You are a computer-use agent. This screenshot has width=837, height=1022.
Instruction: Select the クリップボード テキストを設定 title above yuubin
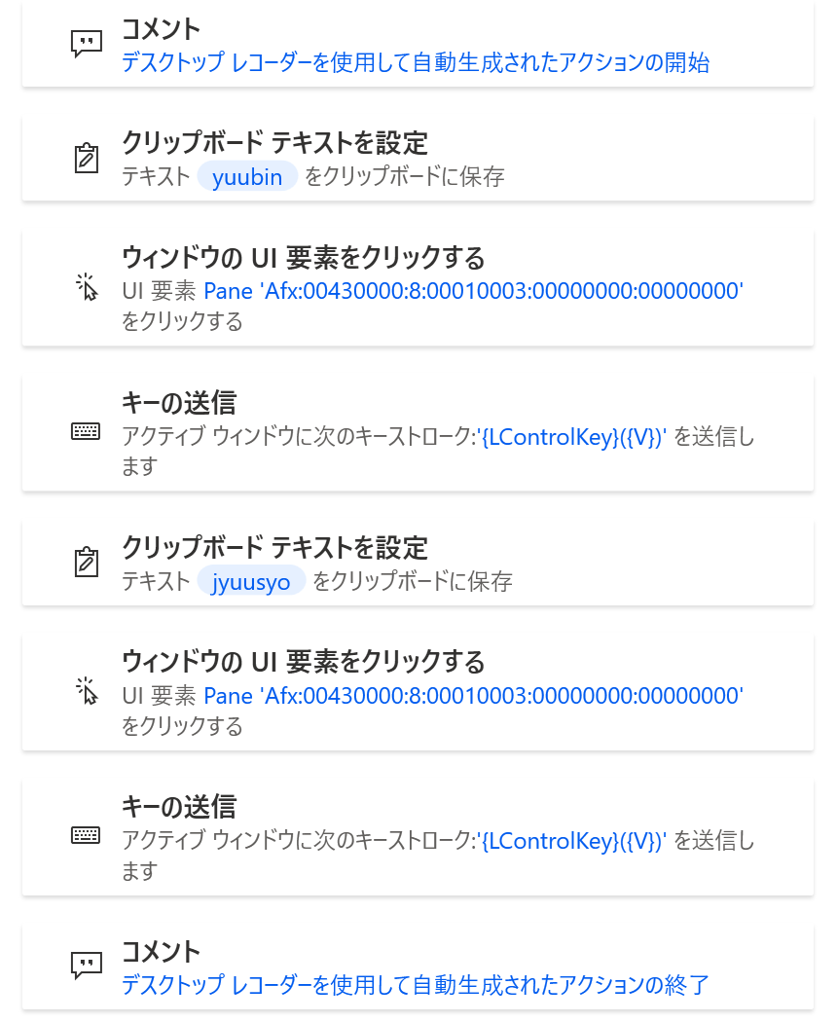point(274,143)
